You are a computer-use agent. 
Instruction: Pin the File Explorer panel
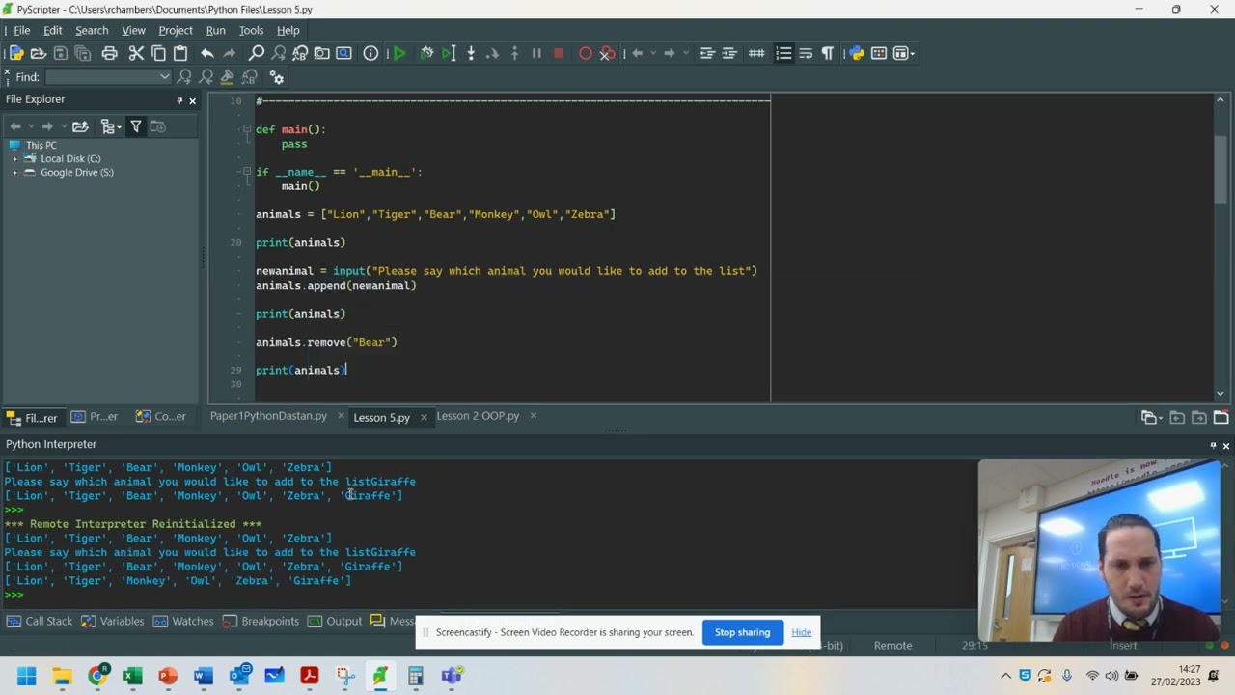[178, 100]
